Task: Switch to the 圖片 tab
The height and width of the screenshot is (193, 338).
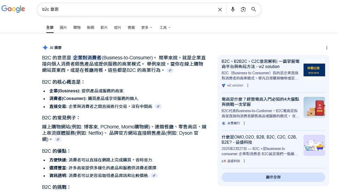Action: [x=63, y=27]
